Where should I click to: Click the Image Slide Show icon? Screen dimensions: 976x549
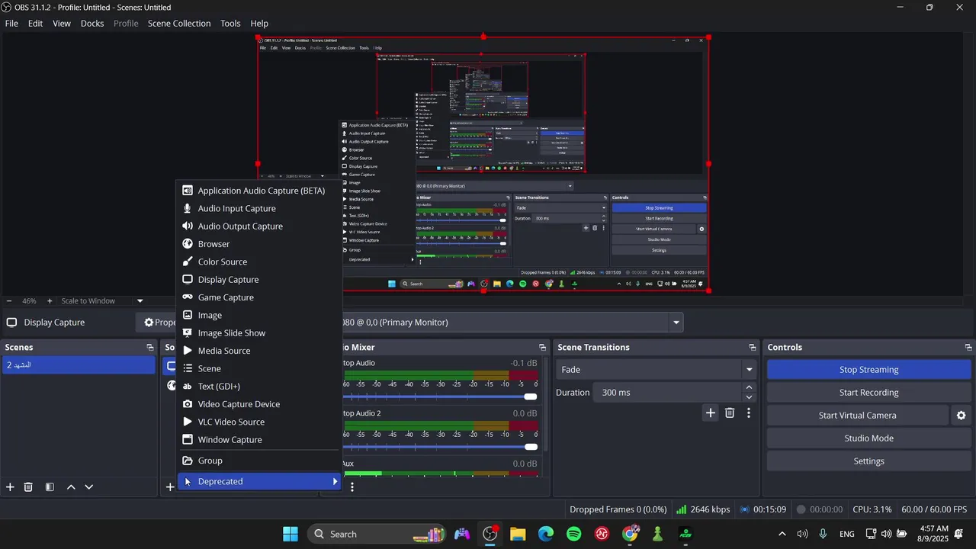[188, 333]
